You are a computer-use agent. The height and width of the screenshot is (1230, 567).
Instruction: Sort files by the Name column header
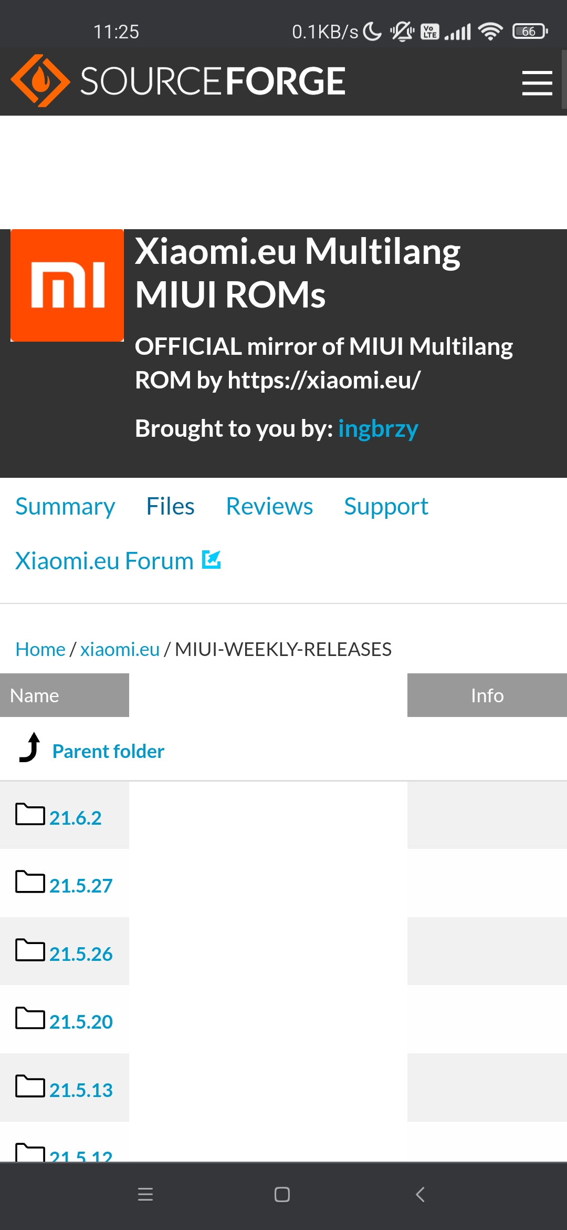coord(65,695)
